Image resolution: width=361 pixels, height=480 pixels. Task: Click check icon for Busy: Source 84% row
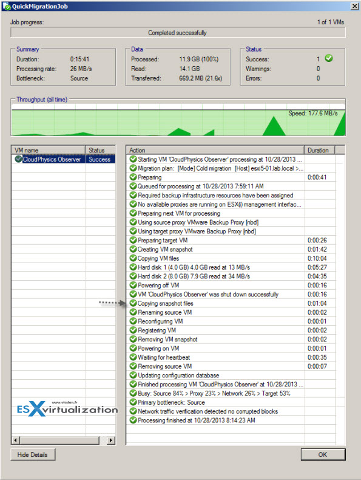tap(133, 393)
